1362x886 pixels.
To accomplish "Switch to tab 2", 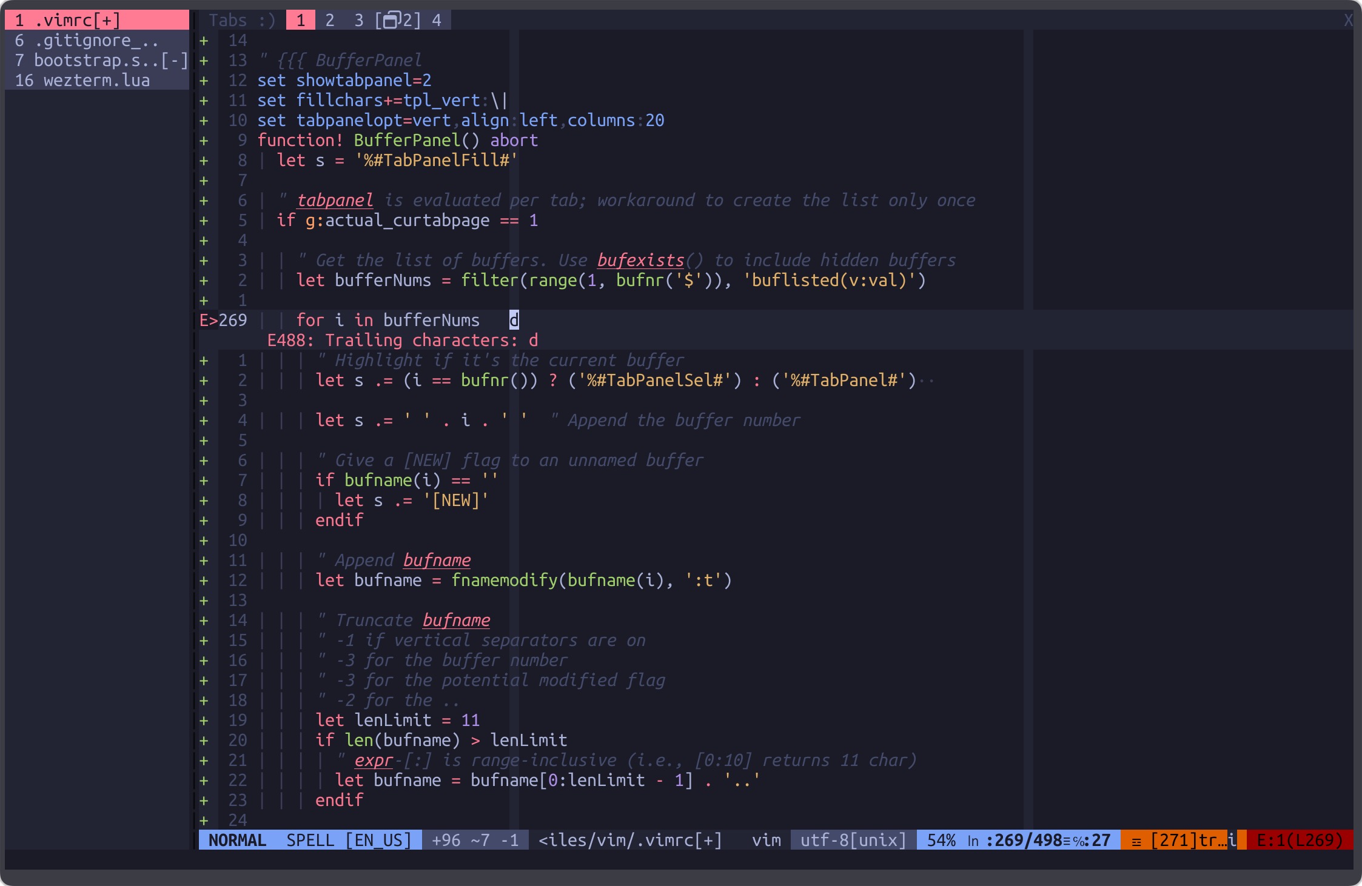I will tap(330, 20).
